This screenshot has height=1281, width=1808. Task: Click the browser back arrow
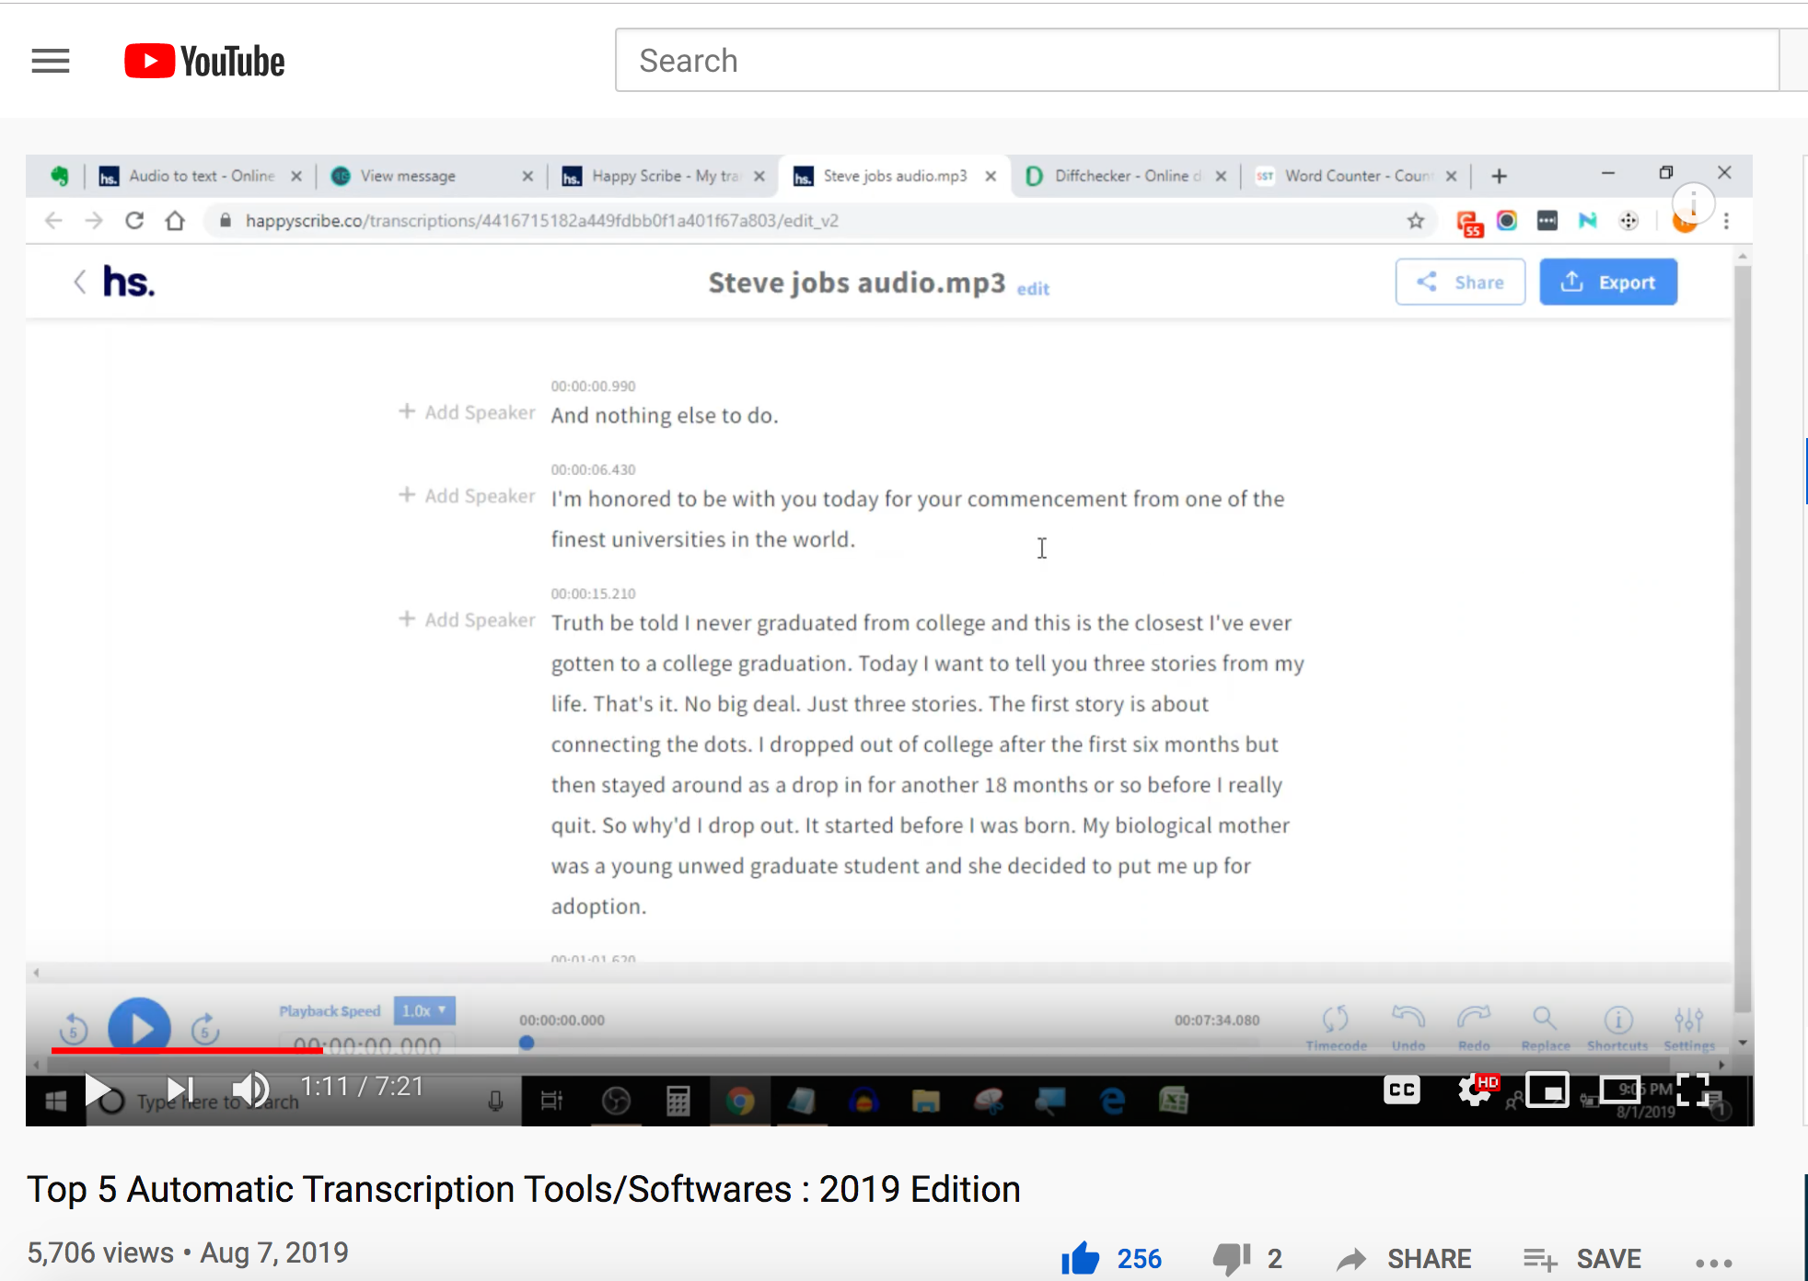tap(53, 221)
